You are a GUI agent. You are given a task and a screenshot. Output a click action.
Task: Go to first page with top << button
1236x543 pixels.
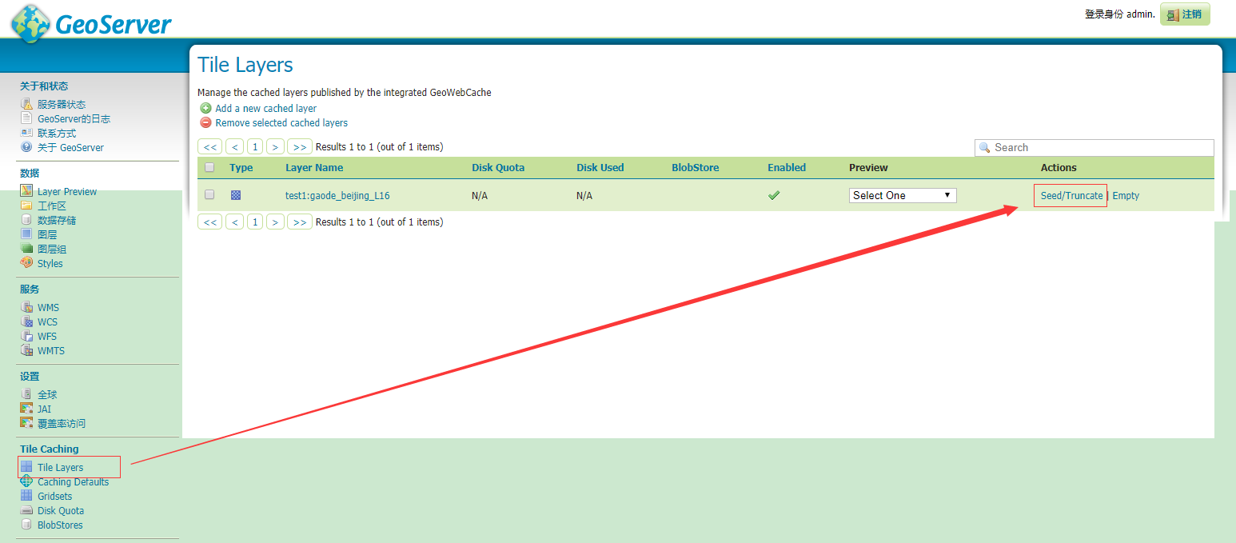tap(210, 147)
